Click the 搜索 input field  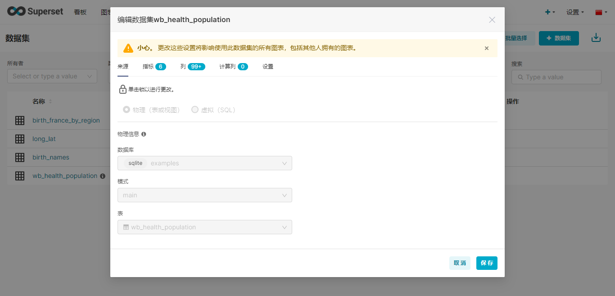coord(556,77)
